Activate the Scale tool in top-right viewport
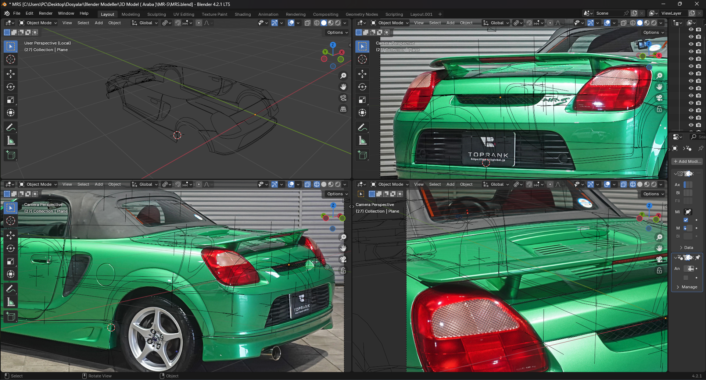706x380 pixels. pyautogui.click(x=362, y=100)
